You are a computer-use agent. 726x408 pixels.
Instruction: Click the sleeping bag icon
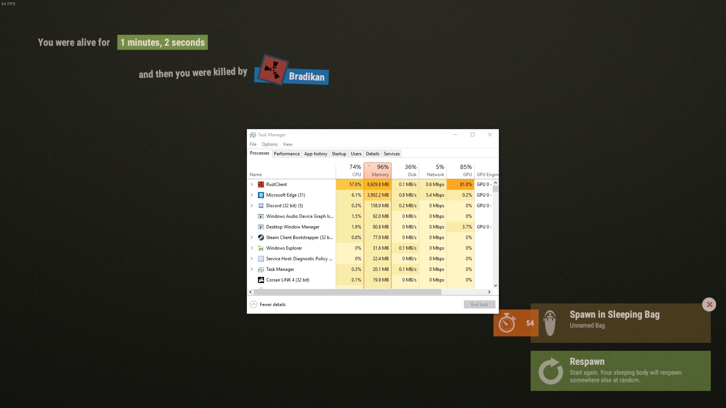550,323
